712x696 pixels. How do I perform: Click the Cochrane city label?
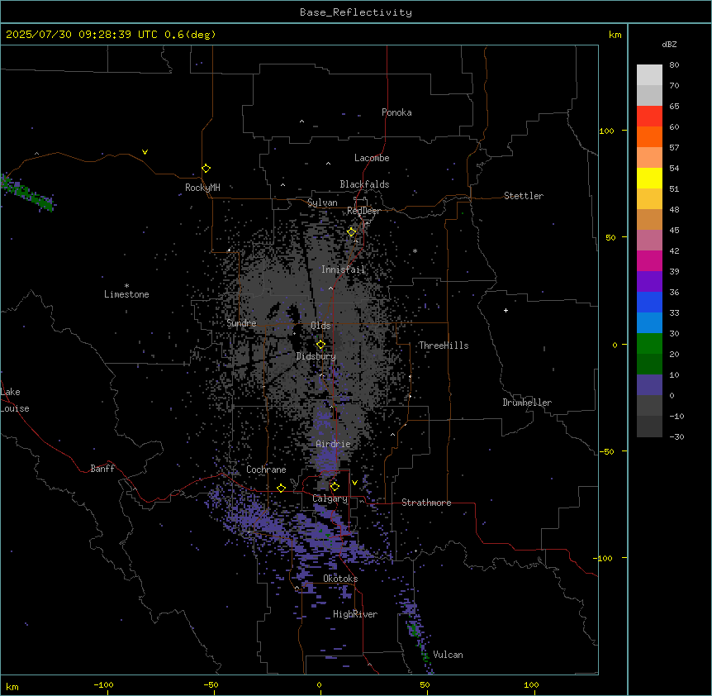pyautogui.click(x=266, y=470)
